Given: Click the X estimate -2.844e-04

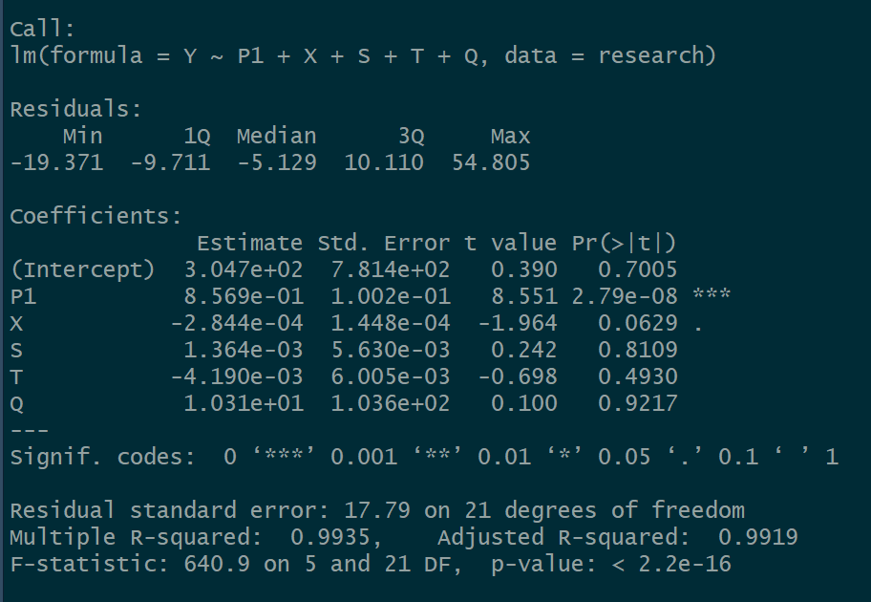Looking at the screenshot, I should coord(237,324).
